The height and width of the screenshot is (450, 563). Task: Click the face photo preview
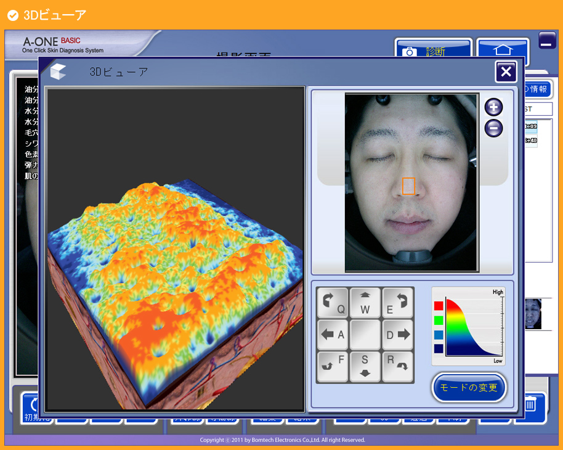pyautogui.click(x=412, y=182)
